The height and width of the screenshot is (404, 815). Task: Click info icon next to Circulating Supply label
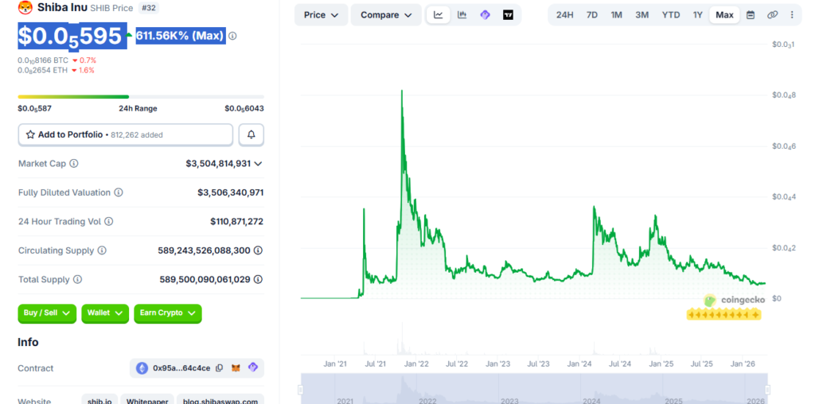(x=102, y=251)
